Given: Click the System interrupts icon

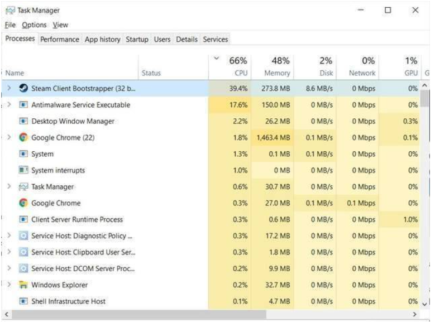Looking at the screenshot, I should [23, 170].
